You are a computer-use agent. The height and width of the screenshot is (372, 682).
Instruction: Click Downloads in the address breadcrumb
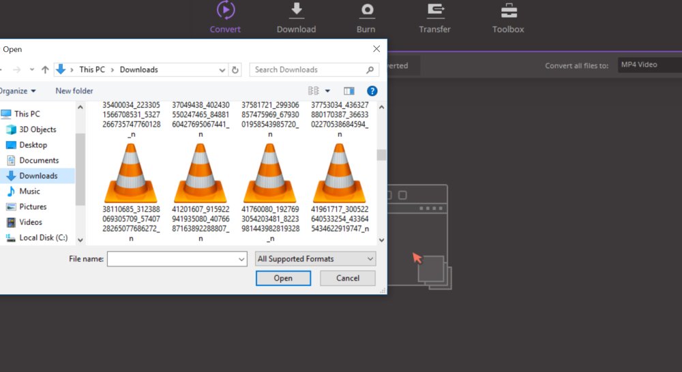coord(138,69)
